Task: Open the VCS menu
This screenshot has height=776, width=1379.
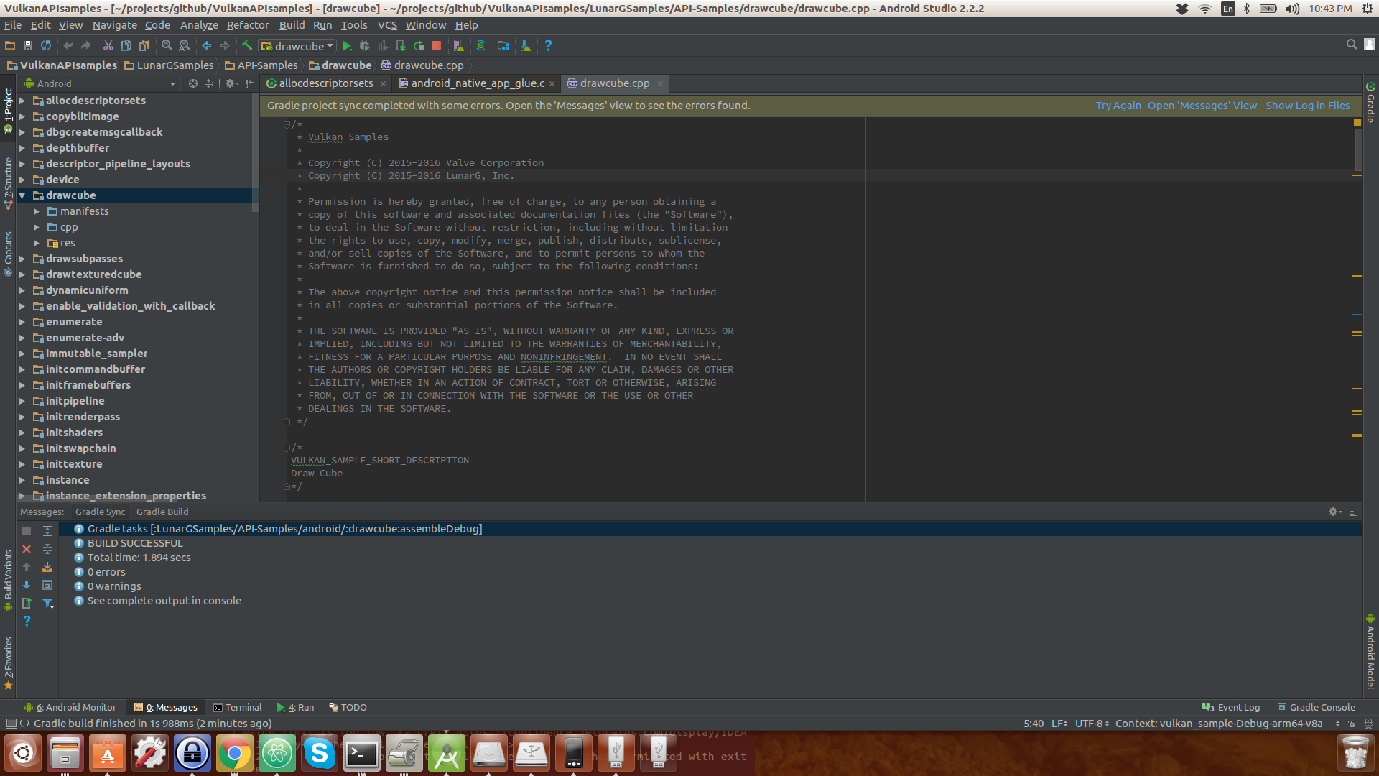Action: [x=387, y=25]
